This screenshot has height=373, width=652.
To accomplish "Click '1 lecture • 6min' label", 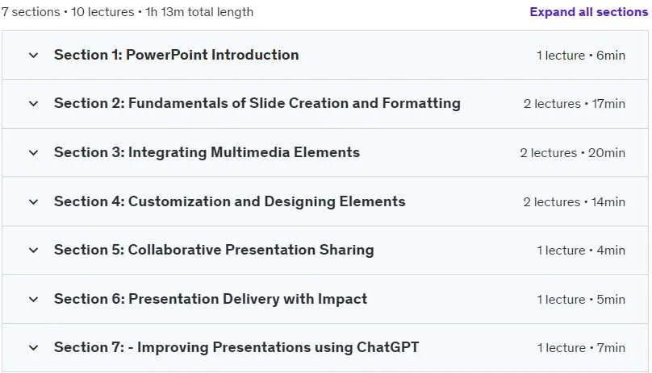I will coord(581,56).
